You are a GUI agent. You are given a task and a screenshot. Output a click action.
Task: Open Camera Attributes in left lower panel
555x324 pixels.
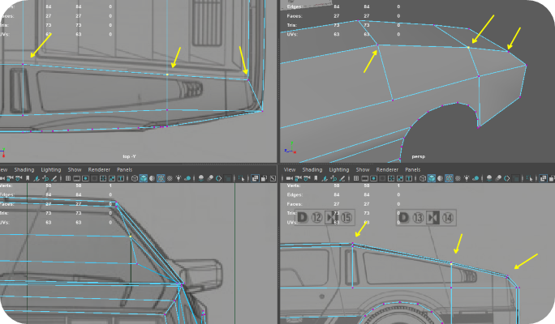[18, 178]
